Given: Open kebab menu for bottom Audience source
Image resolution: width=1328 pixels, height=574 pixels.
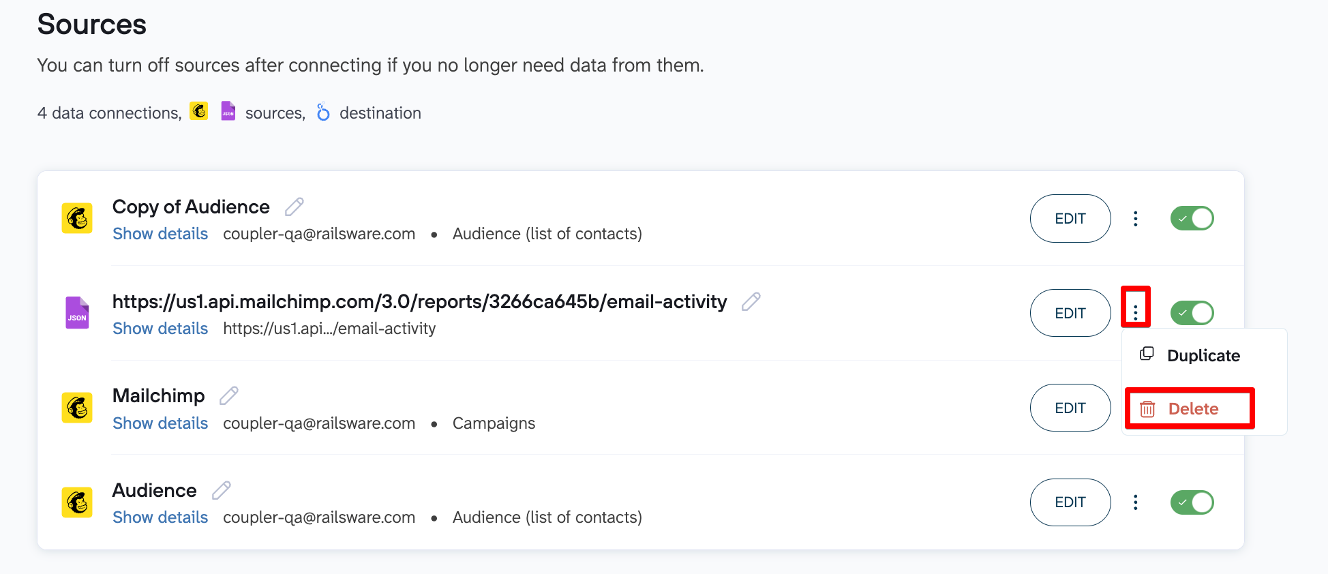Looking at the screenshot, I should tap(1135, 502).
